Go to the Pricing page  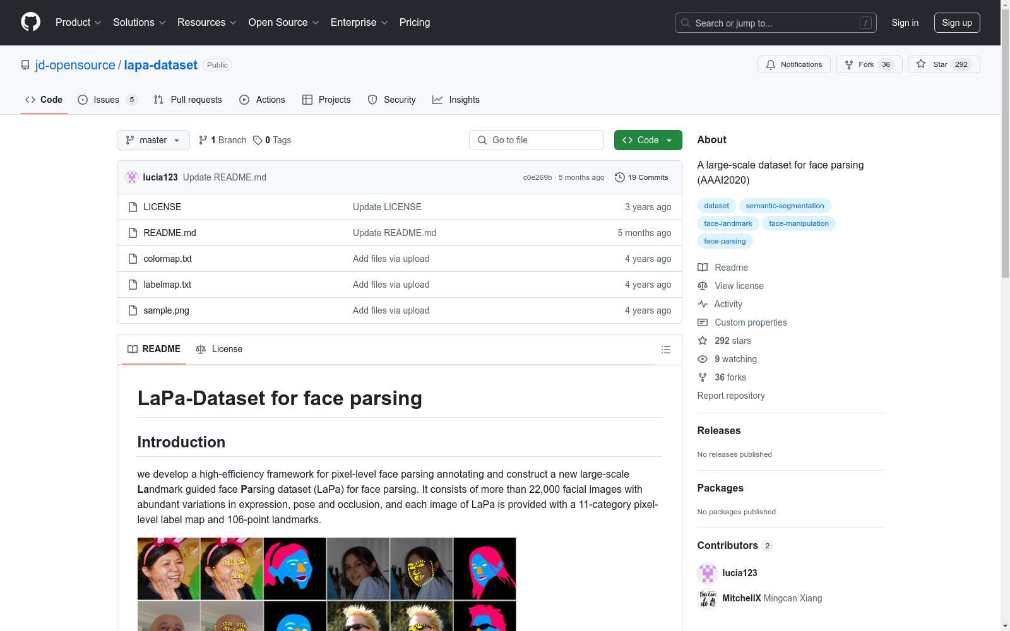(415, 22)
